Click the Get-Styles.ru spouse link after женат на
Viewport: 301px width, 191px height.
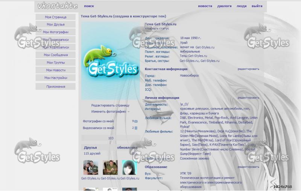click(205, 47)
